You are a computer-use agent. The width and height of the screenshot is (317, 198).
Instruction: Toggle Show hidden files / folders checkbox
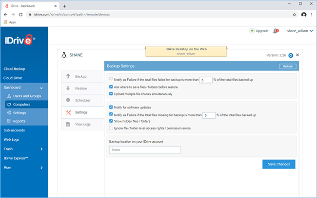click(x=111, y=121)
